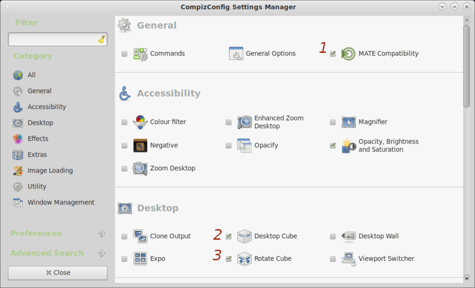Uncheck the Rotate Cube checkbox
The height and width of the screenshot is (288, 475).
(x=229, y=260)
